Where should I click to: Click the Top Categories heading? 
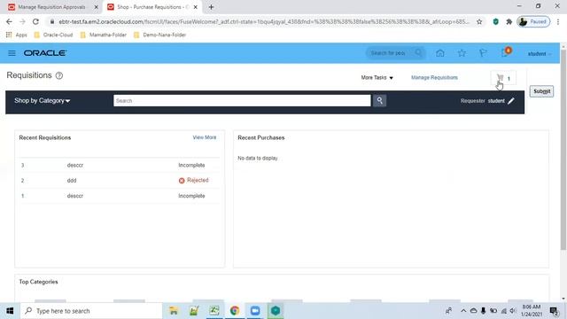tap(38, 282)
